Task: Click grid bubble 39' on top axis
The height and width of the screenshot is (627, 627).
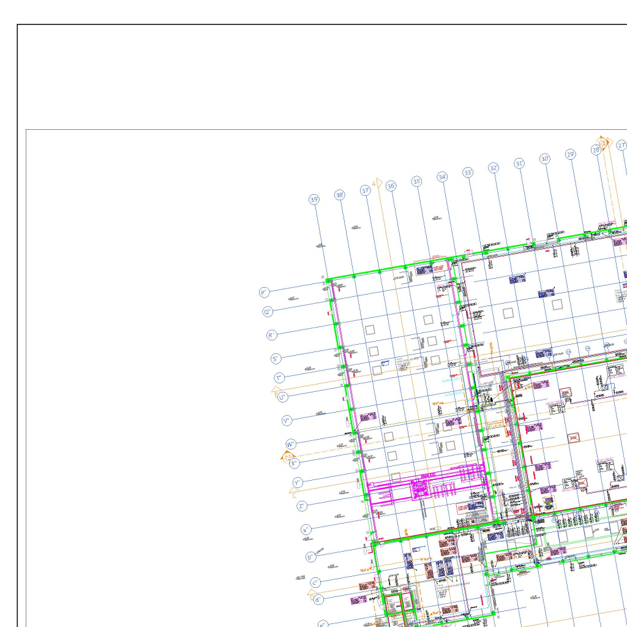Action: coord(314,200)
